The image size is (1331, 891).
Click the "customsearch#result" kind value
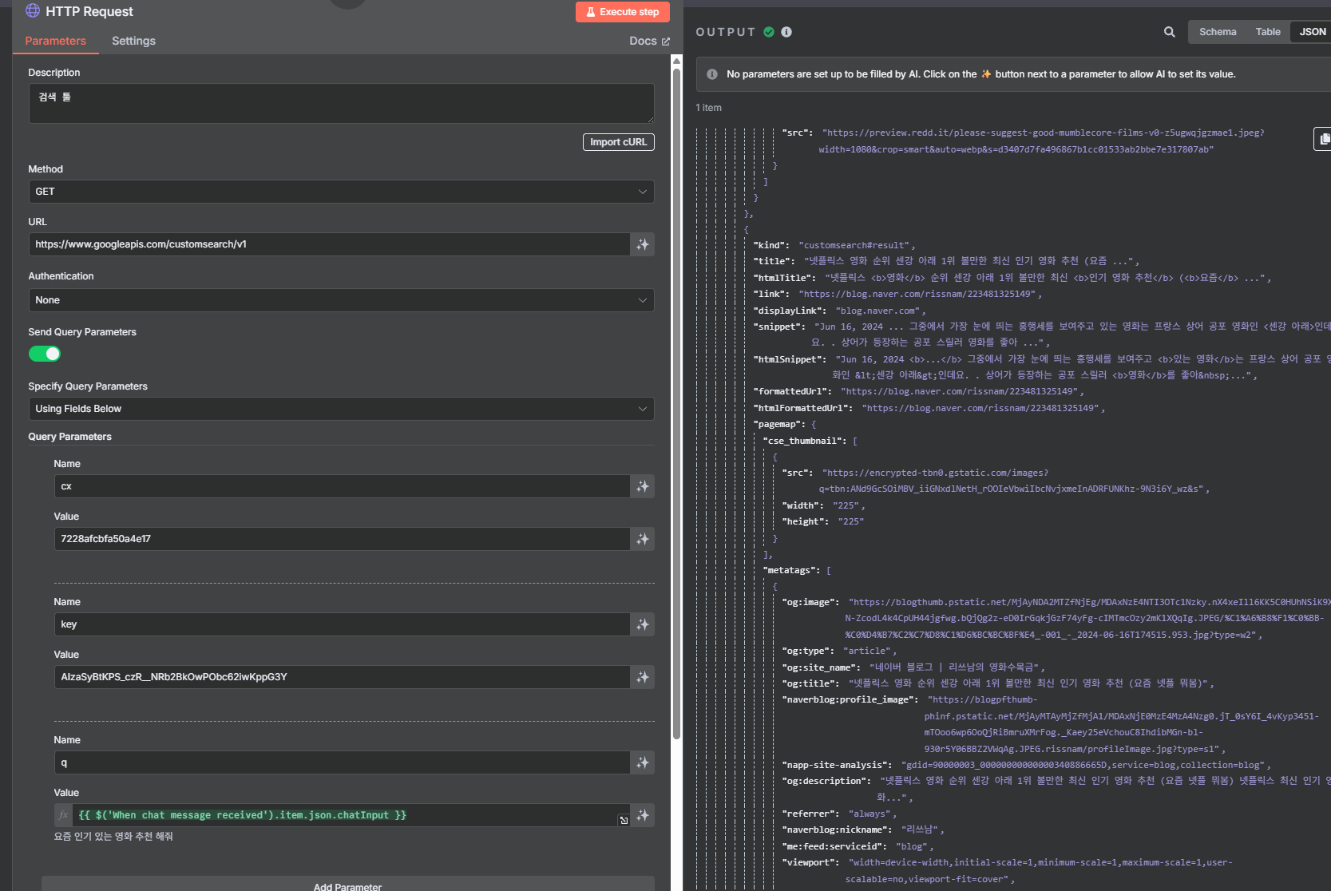coord(854,245)
